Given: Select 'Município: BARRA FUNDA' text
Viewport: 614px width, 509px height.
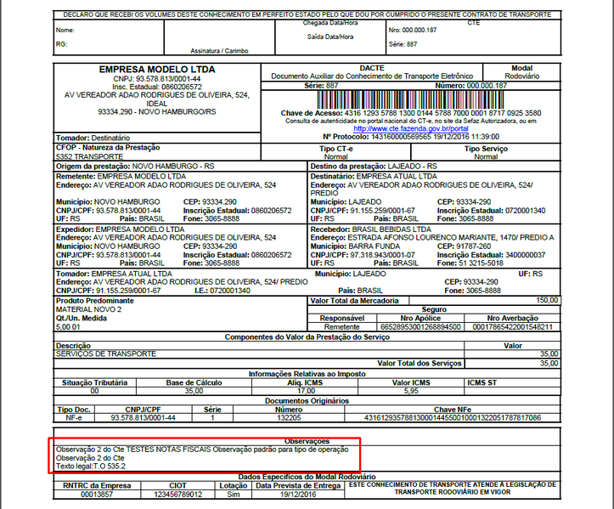Looking at the screenshot, I should 355,246.
